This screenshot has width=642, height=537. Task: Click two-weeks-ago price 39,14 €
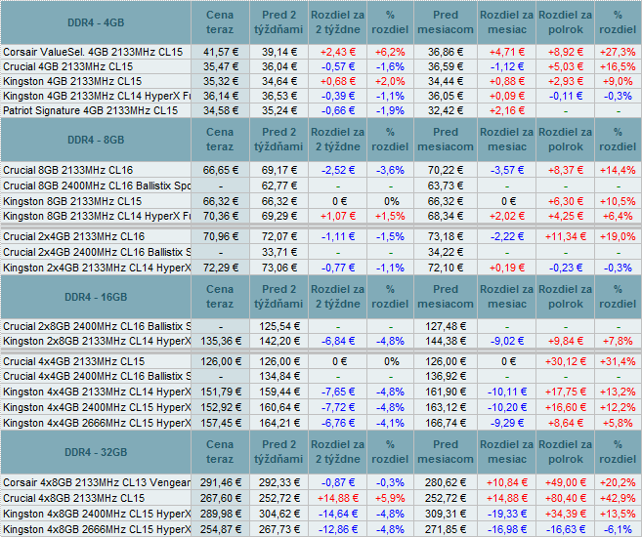279,52
